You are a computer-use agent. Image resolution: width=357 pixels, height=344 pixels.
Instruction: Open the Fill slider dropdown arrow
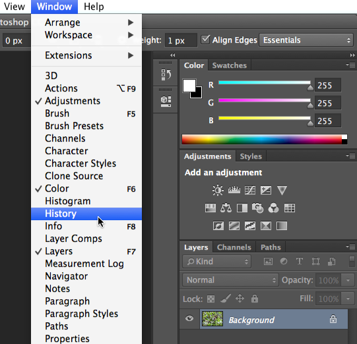point(348,299)
